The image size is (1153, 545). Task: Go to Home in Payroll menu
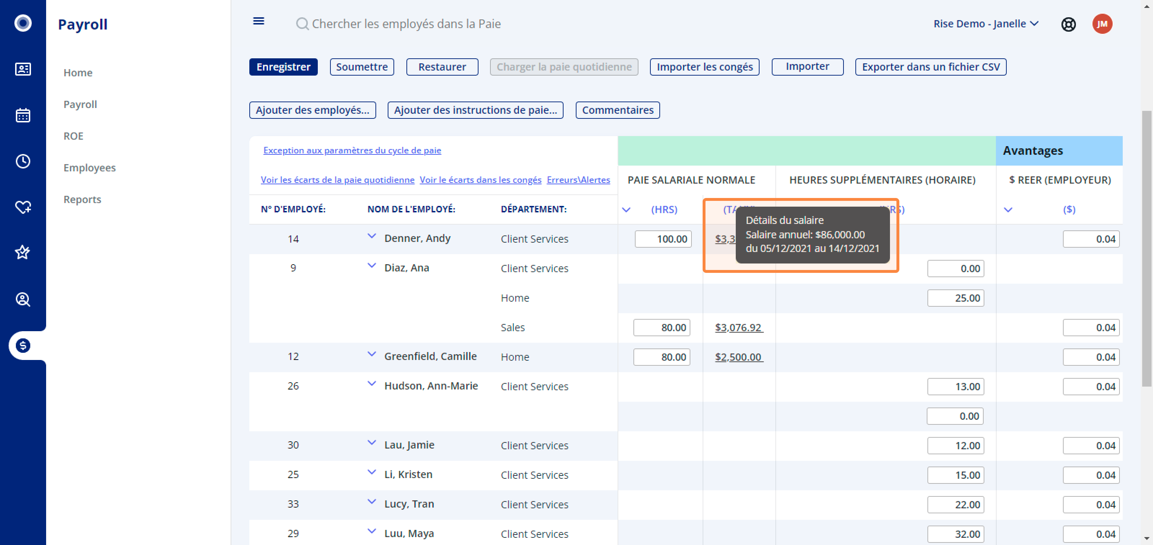click(x=78, y=72)
